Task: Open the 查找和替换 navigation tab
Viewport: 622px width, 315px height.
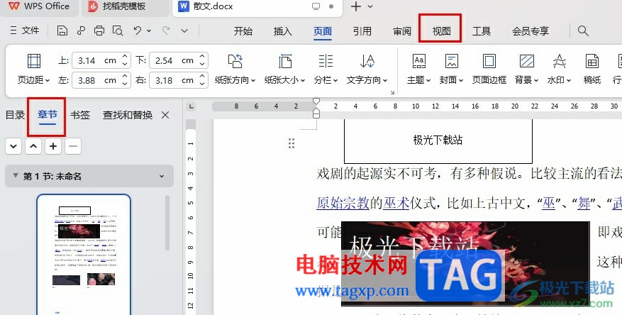Action: tap(128, 115)
